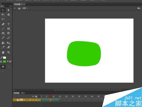The height and width of the screenshot is (107, 142).
Task: Select the Oval tool
Action: [x=3, y=33]
